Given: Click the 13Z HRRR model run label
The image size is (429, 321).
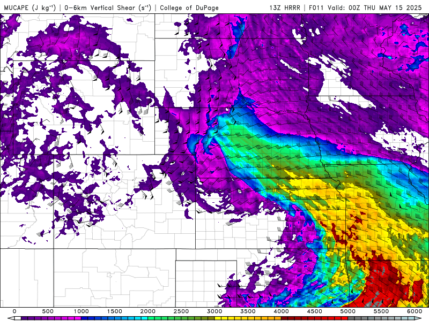Looking at the screenshot, I should 285,7.
